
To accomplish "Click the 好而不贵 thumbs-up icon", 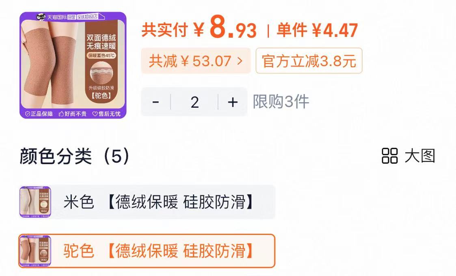I will 61,113.
